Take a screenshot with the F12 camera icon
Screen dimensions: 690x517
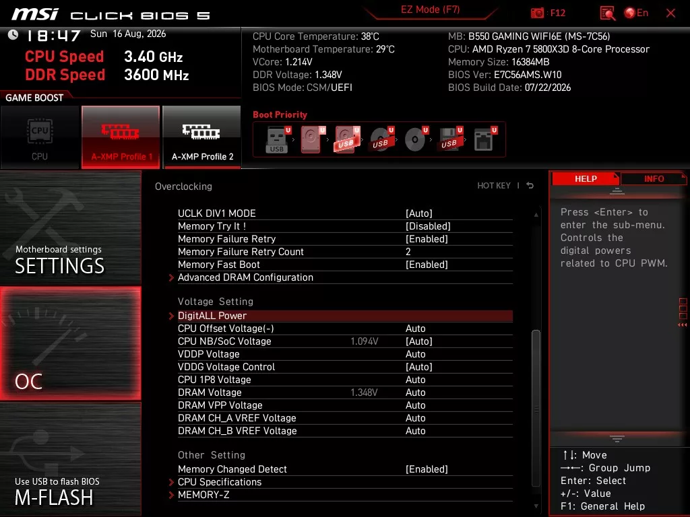537,13
